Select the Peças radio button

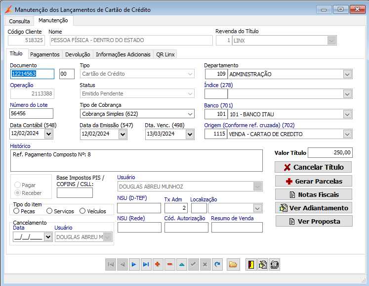coord(17,211)
